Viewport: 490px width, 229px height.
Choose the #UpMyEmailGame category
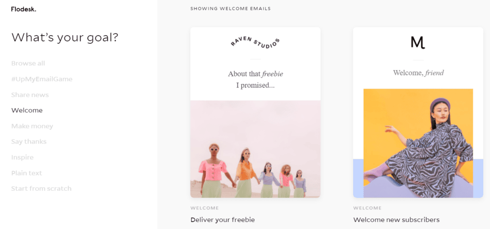(x=42, y=79)
